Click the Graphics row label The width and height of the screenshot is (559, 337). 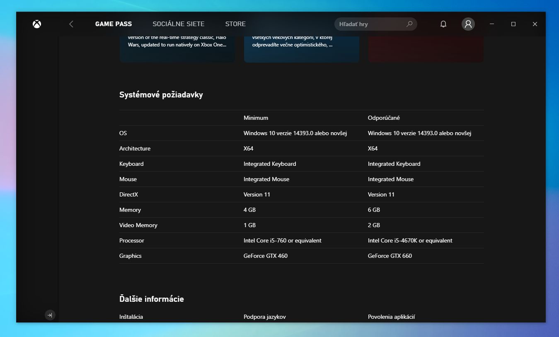tap(131, 256)
